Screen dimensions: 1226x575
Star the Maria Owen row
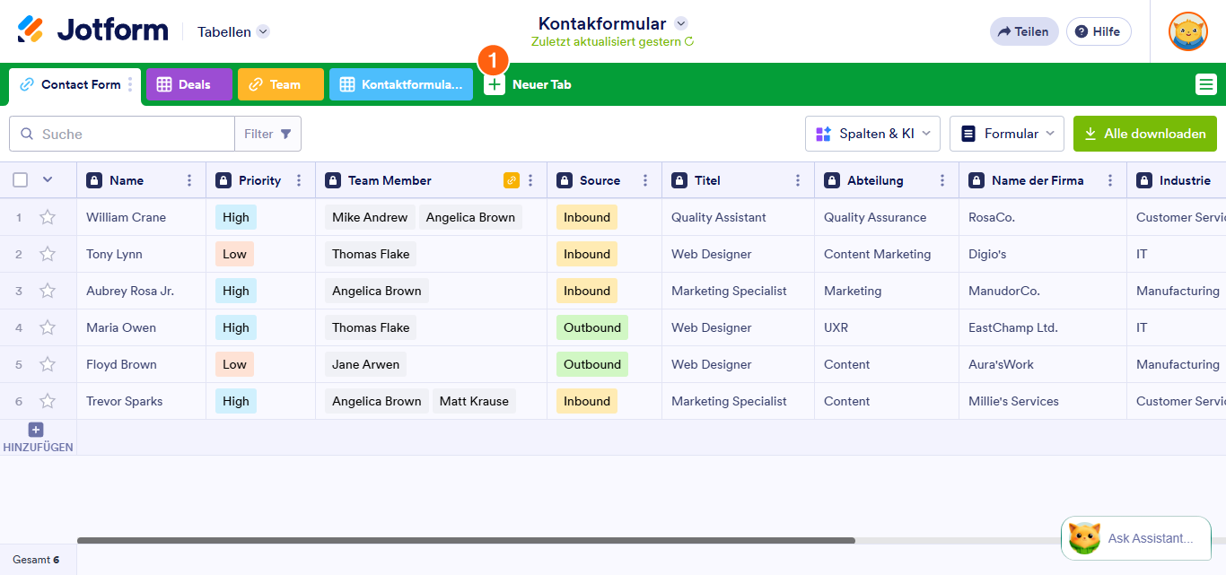point(48,327)
